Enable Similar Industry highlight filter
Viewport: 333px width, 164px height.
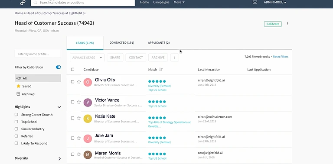(16, 129)
